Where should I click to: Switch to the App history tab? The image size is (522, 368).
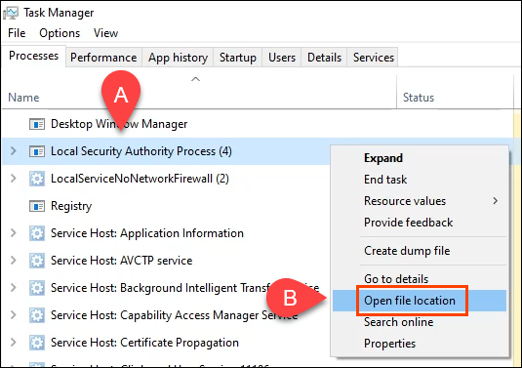pos(179,58)
